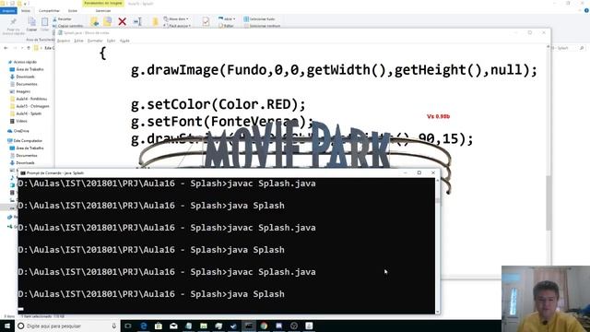Screen dimensions: 590x332
Task: Open the Windows Start menu
Action: point(7,326)
